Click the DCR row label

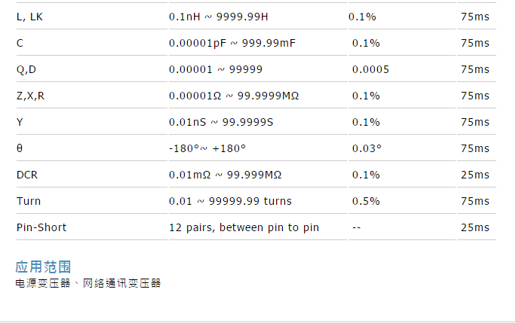click(27, 175)
